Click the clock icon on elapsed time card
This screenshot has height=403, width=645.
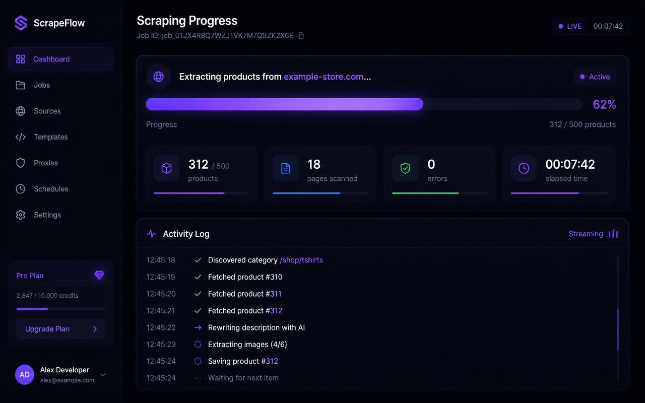click(x=524, y=168)
